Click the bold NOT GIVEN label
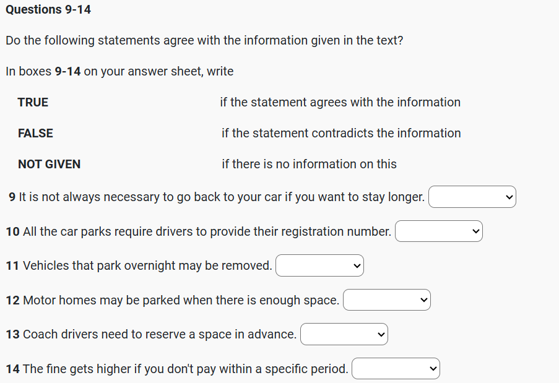This screenshot has height=383, width=559. (x=49, y=164)
